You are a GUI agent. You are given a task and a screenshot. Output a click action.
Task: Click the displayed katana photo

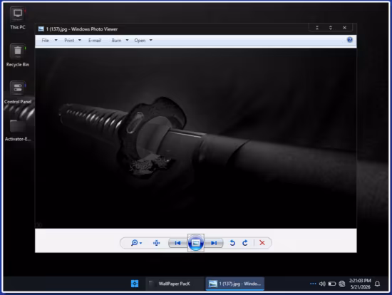pos(196,138)
